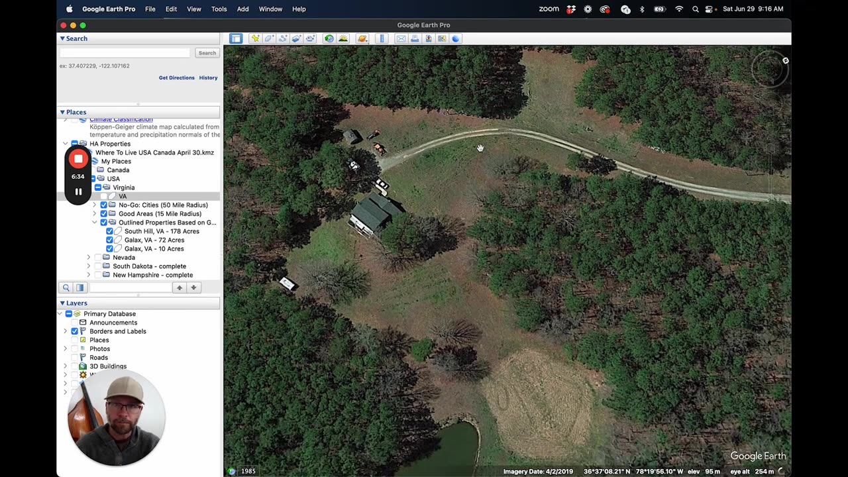This screenshot has width=848, height=477.
Task: Toggle sunlight across the landscape tool
Action: click(343, 38)
